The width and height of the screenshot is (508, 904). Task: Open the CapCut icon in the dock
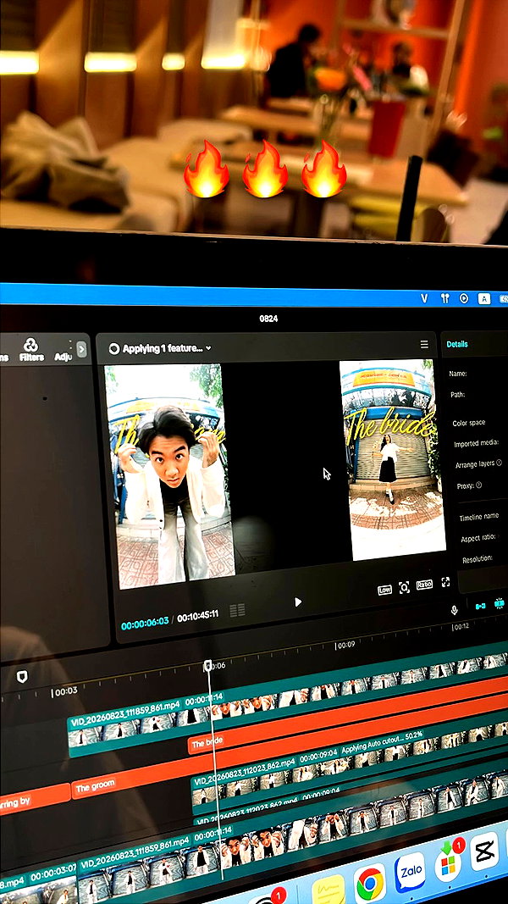[485, 851]
